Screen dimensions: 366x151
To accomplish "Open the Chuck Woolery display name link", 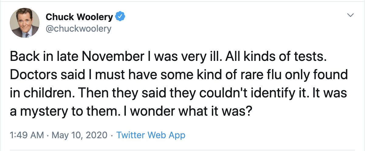I will click(x=79, y=17).
